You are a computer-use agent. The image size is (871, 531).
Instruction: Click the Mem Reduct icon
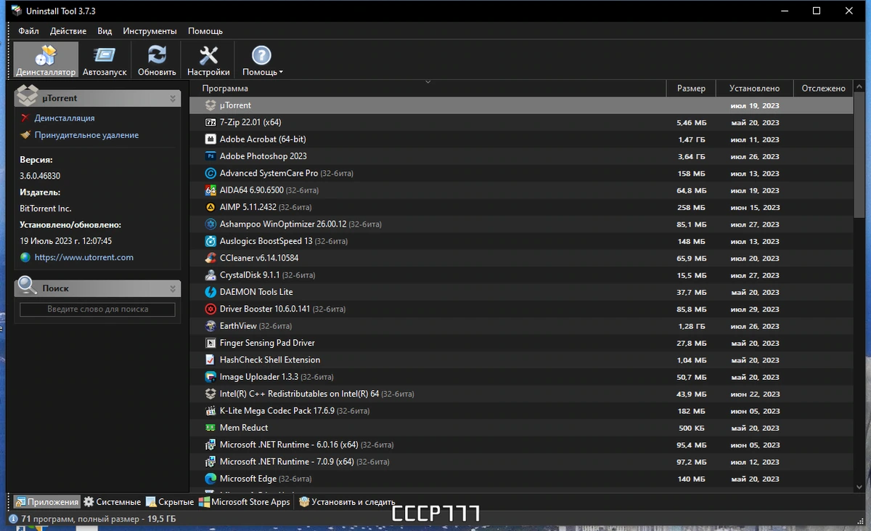(210, 428)
